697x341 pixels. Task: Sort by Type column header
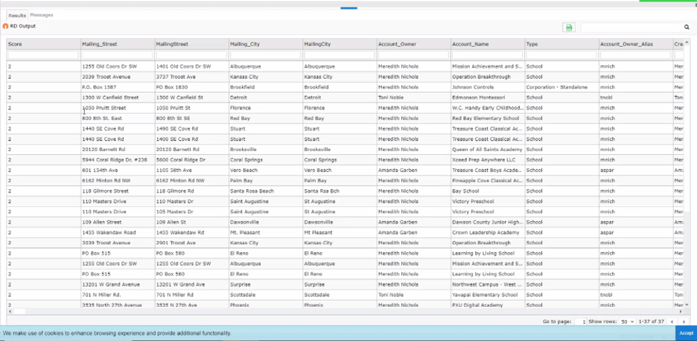click(x=561, y=44)
